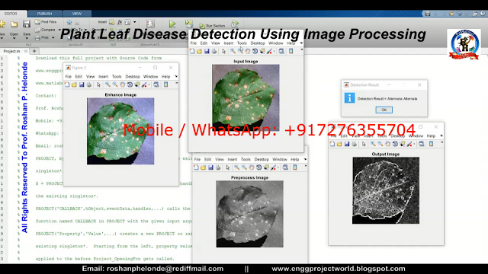488x274 pixels.
Task: Click the Preprocess Image grayscale leaf picture
Action: point(249,214)
